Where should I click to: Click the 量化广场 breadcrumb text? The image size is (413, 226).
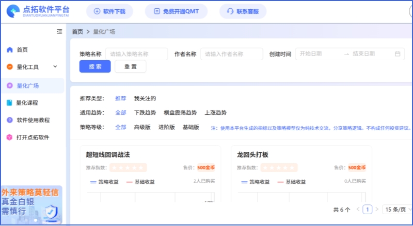point(104,32)
